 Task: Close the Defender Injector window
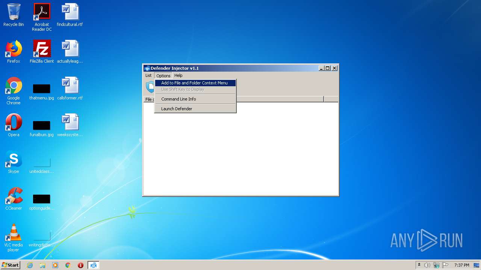[x=334, y=68]
